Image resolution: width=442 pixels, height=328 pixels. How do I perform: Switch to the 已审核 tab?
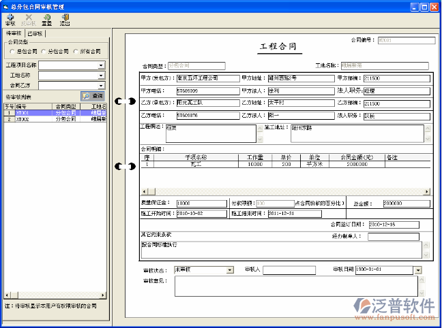[x=35, y=33]
